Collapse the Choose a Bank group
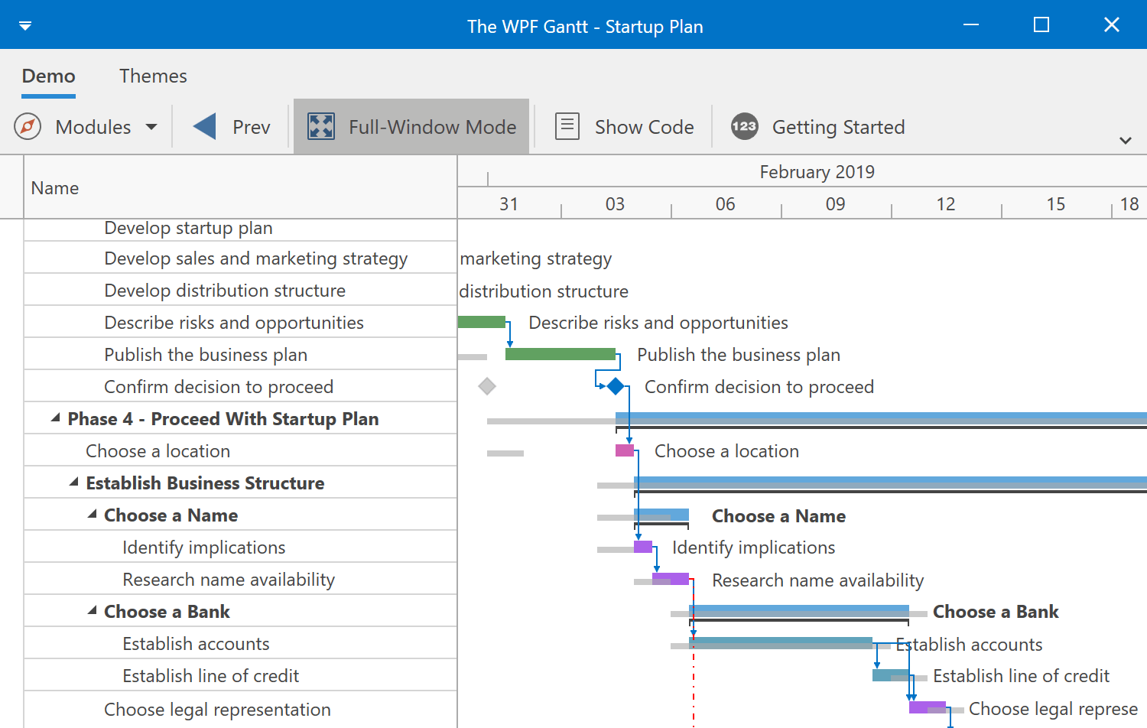The image size is (1147, 728). (92, 611)
